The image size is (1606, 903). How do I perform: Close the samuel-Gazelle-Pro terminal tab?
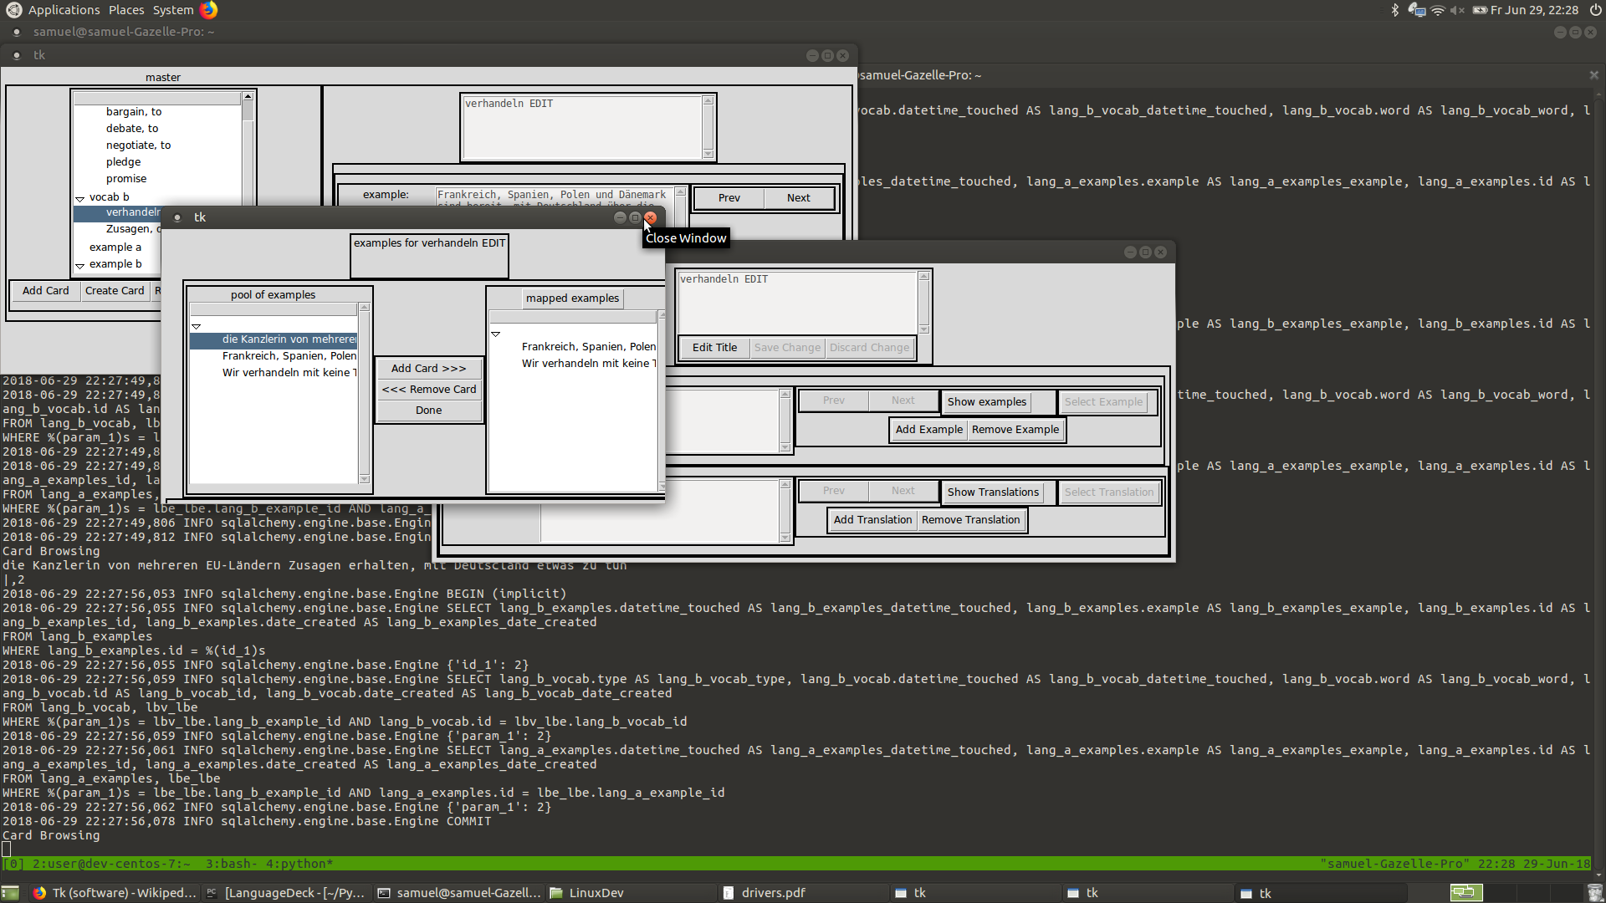click(x=1593, y=75)
